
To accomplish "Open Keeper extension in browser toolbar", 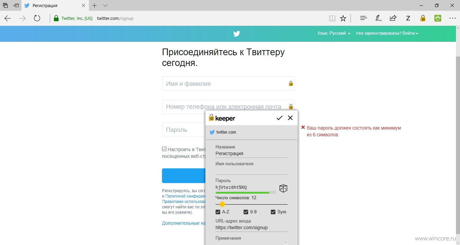I will 423,18.
